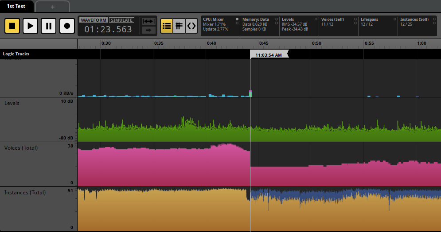Select the lower Memory radio dot beside Data 8,029 KB
The width and height of the screenshot is (441, 232).
[x=277, y=23]
